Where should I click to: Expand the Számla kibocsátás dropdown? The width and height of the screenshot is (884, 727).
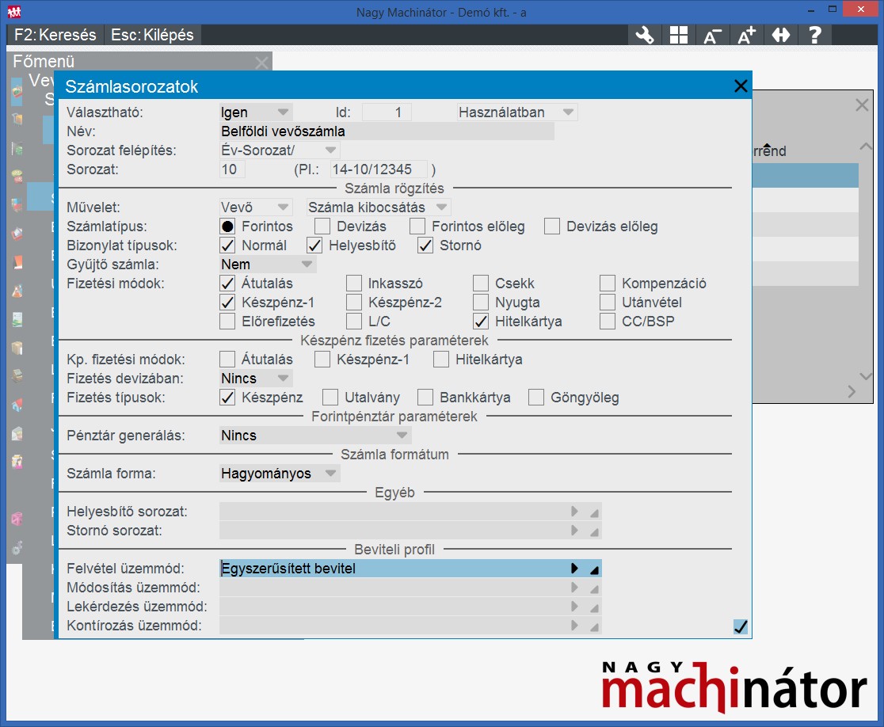pyautogui.click(x=379, y=207)
